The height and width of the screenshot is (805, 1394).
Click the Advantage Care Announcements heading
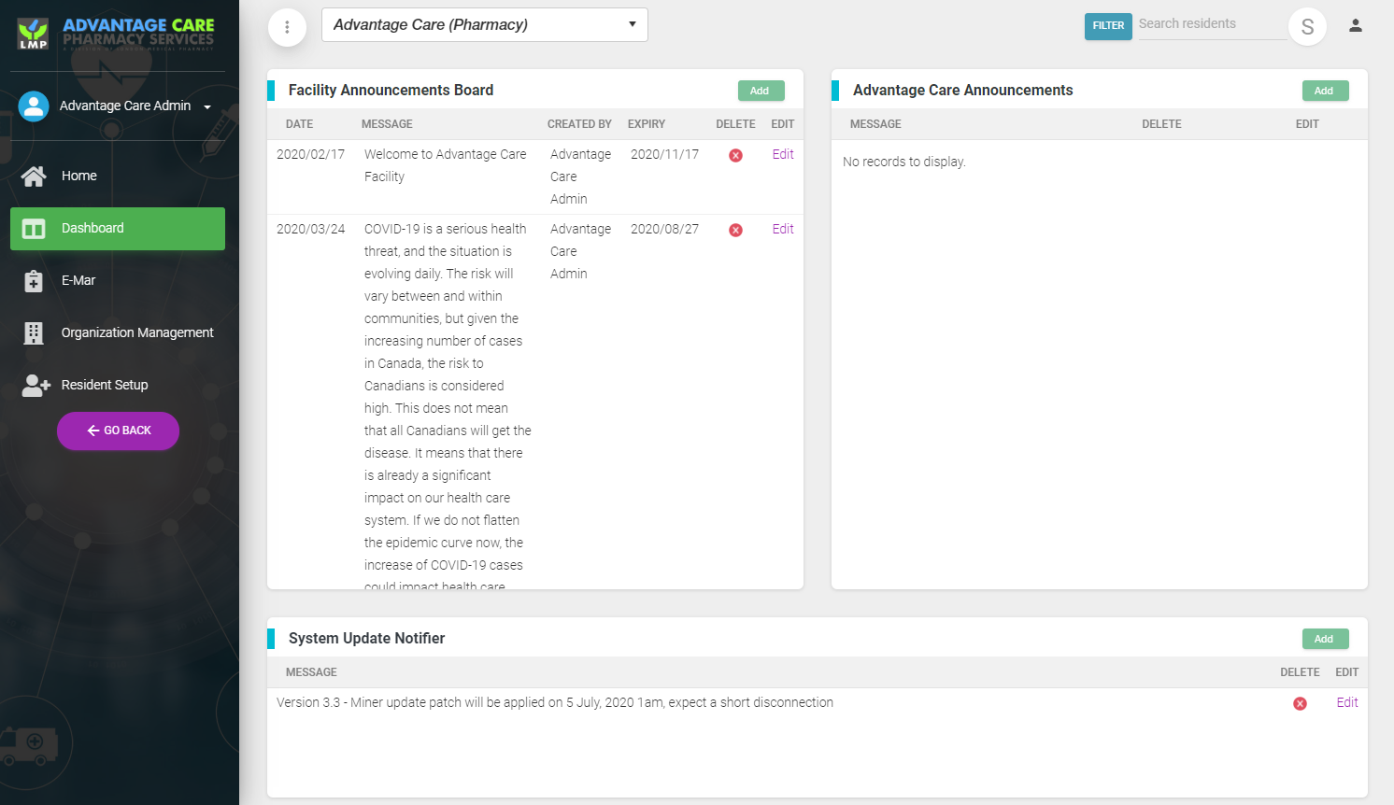click(x=962, y=91)
